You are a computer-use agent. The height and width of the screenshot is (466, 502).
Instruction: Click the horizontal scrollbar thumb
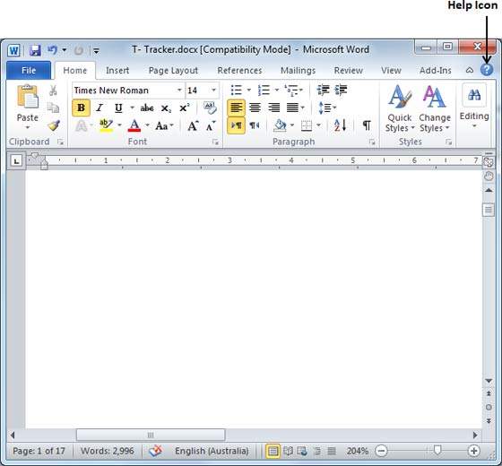(151, 435)
